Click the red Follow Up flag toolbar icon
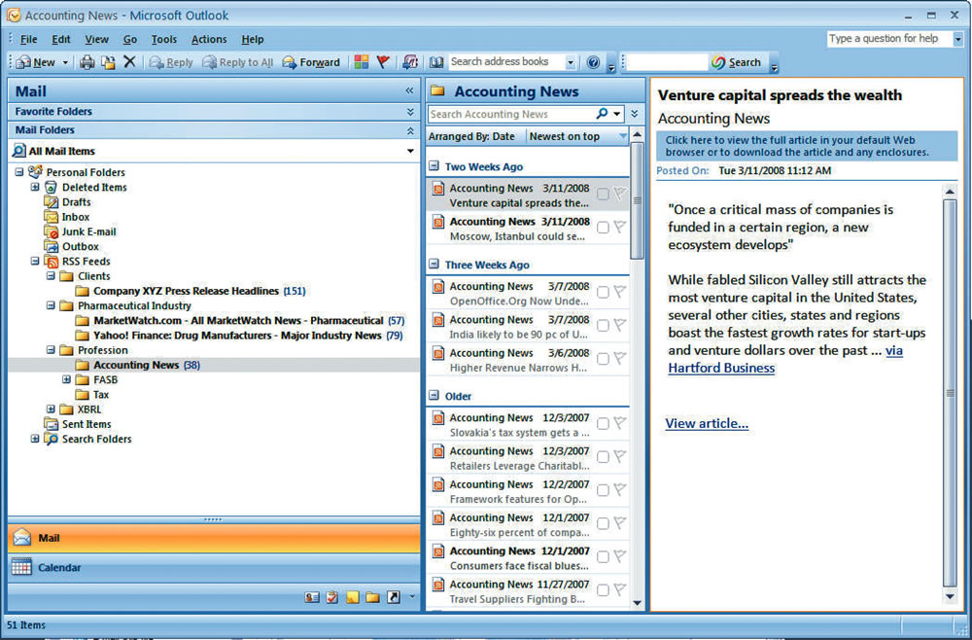972x640 pixels. click(x=383, y=62)
